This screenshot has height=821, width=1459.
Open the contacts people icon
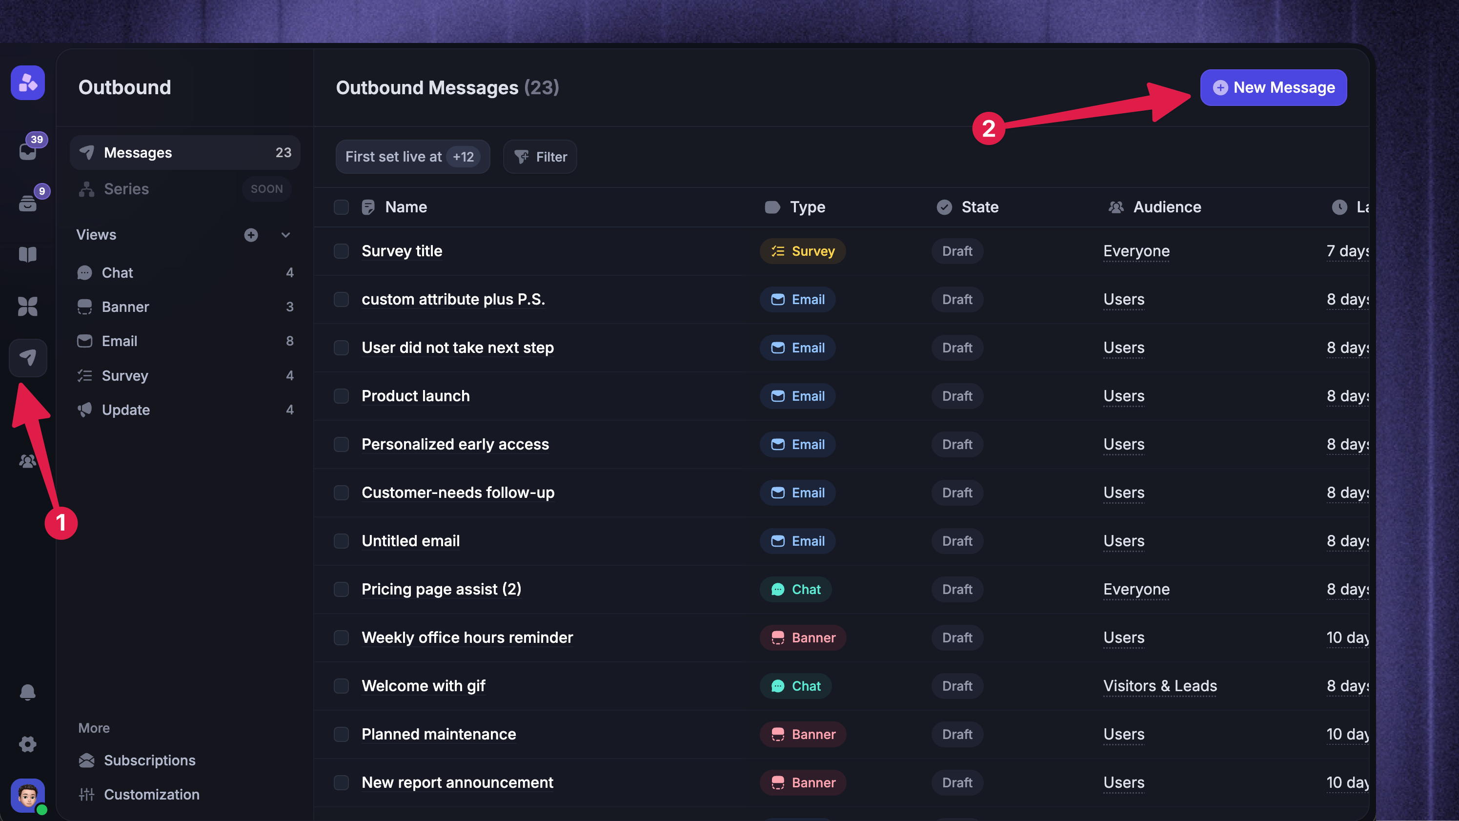28,461
